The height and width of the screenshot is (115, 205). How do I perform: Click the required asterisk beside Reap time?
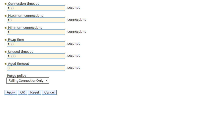6,40
